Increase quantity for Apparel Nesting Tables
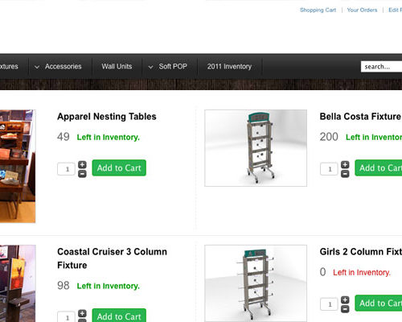 click(82, 164)
